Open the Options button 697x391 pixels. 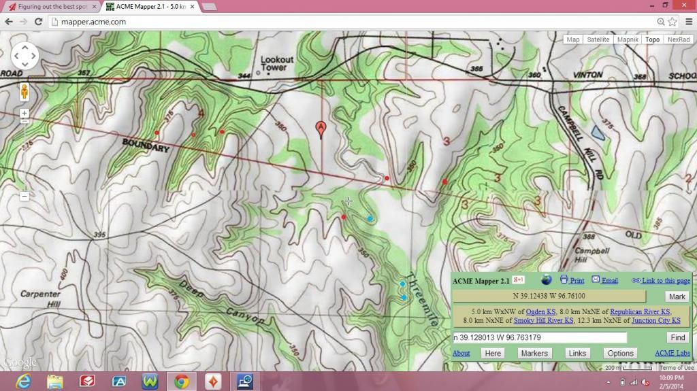tap(620, 353)
